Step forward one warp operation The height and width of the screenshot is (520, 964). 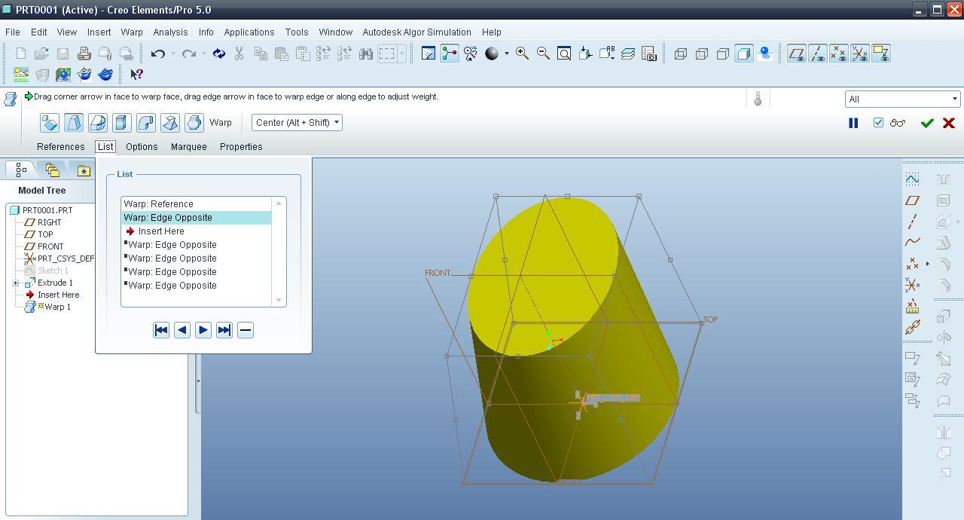pos(203,330)
